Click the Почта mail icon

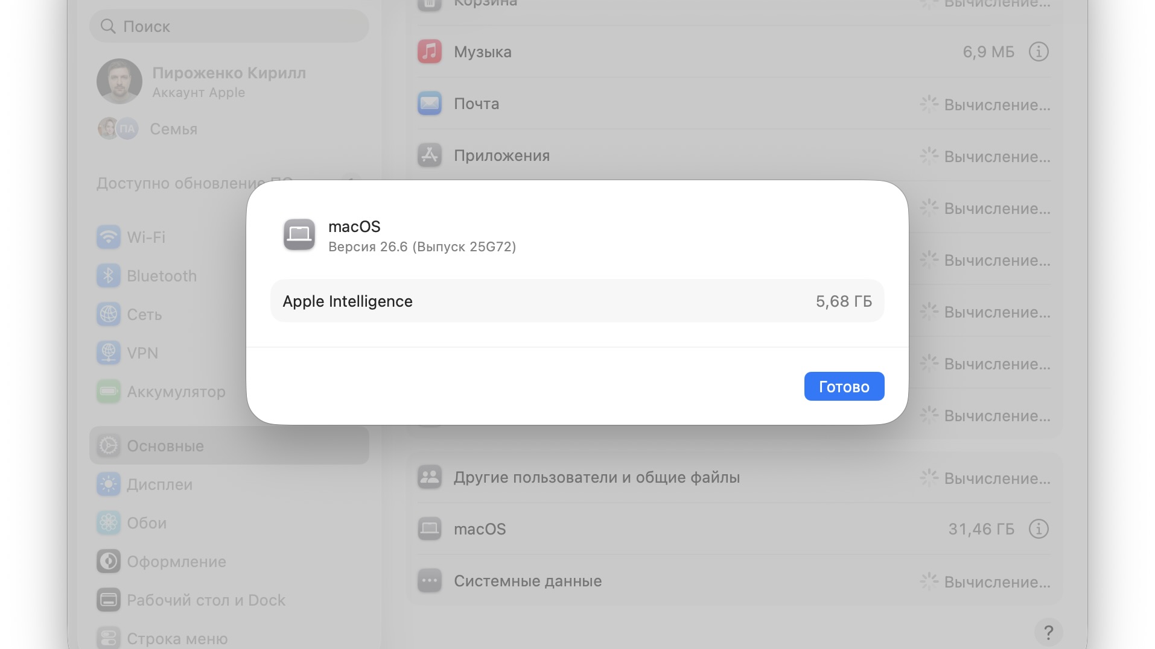(x=430, y=104)
